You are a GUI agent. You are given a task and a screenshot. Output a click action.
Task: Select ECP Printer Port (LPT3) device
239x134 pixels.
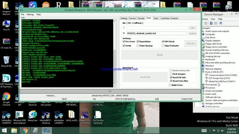[x=219, y=78]
